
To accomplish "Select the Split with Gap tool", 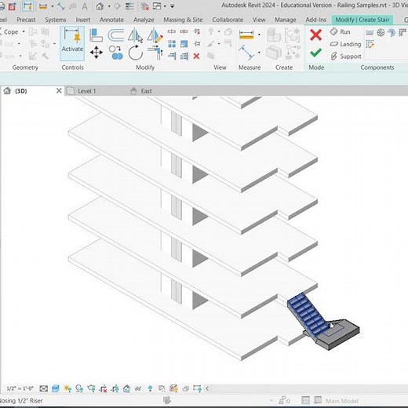I will coord(184,31).
